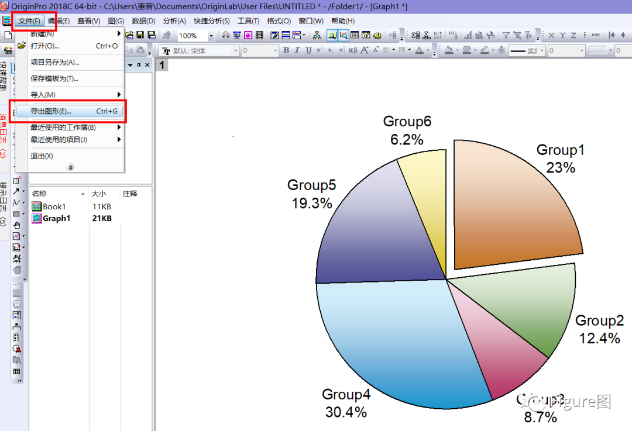Image resolution: width=632 pixels, height=431 pixels.
Task: Click the Set as Z column icon
Action: click(573, 36)
